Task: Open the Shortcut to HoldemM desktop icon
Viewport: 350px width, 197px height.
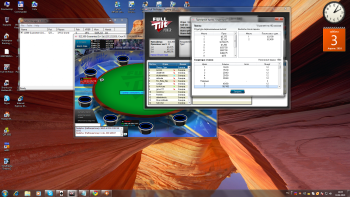Action: tap(6, 85)
